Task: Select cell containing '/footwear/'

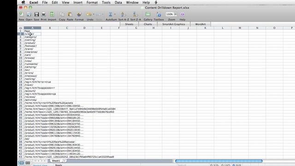Action: pyautogui.click(x=32, y=46)
